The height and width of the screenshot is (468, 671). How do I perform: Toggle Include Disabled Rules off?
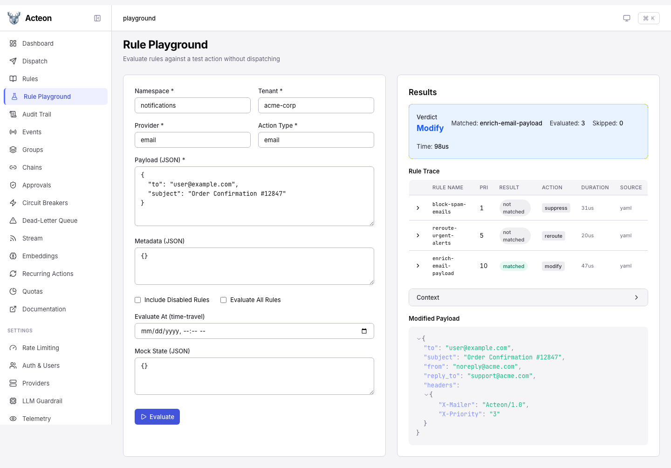click(137, 300)
